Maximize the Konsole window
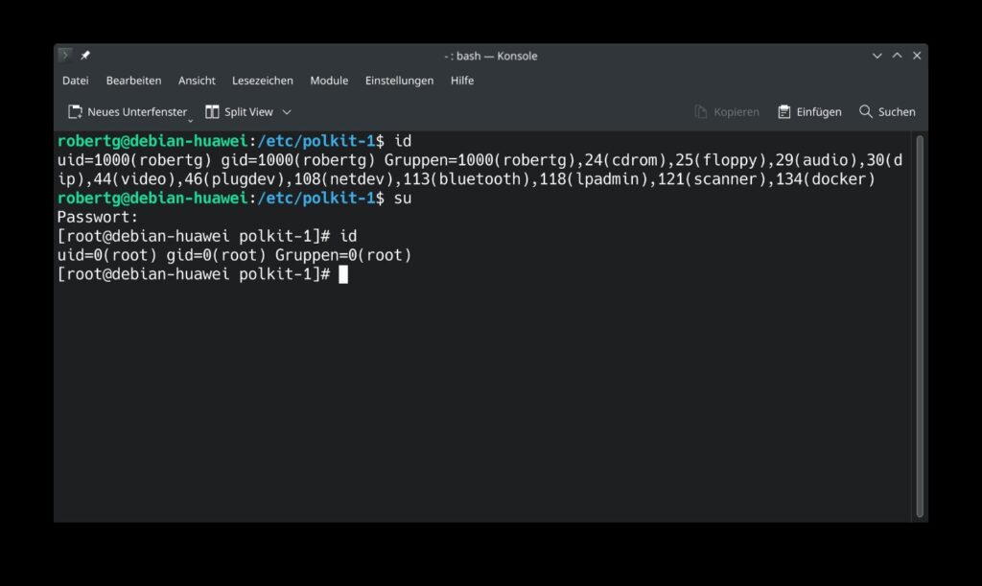Screen dimensions: 982x586 tap(897, 56)
